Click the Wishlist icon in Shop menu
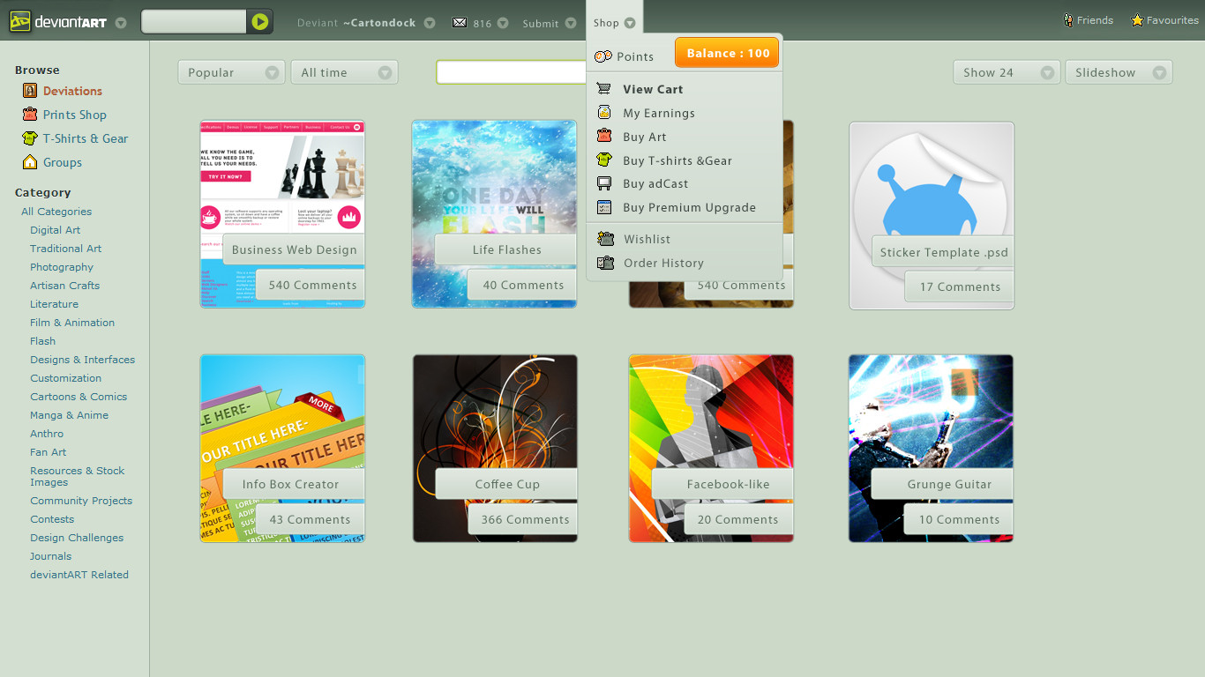The image size is (1205, 677). [605, 239]
